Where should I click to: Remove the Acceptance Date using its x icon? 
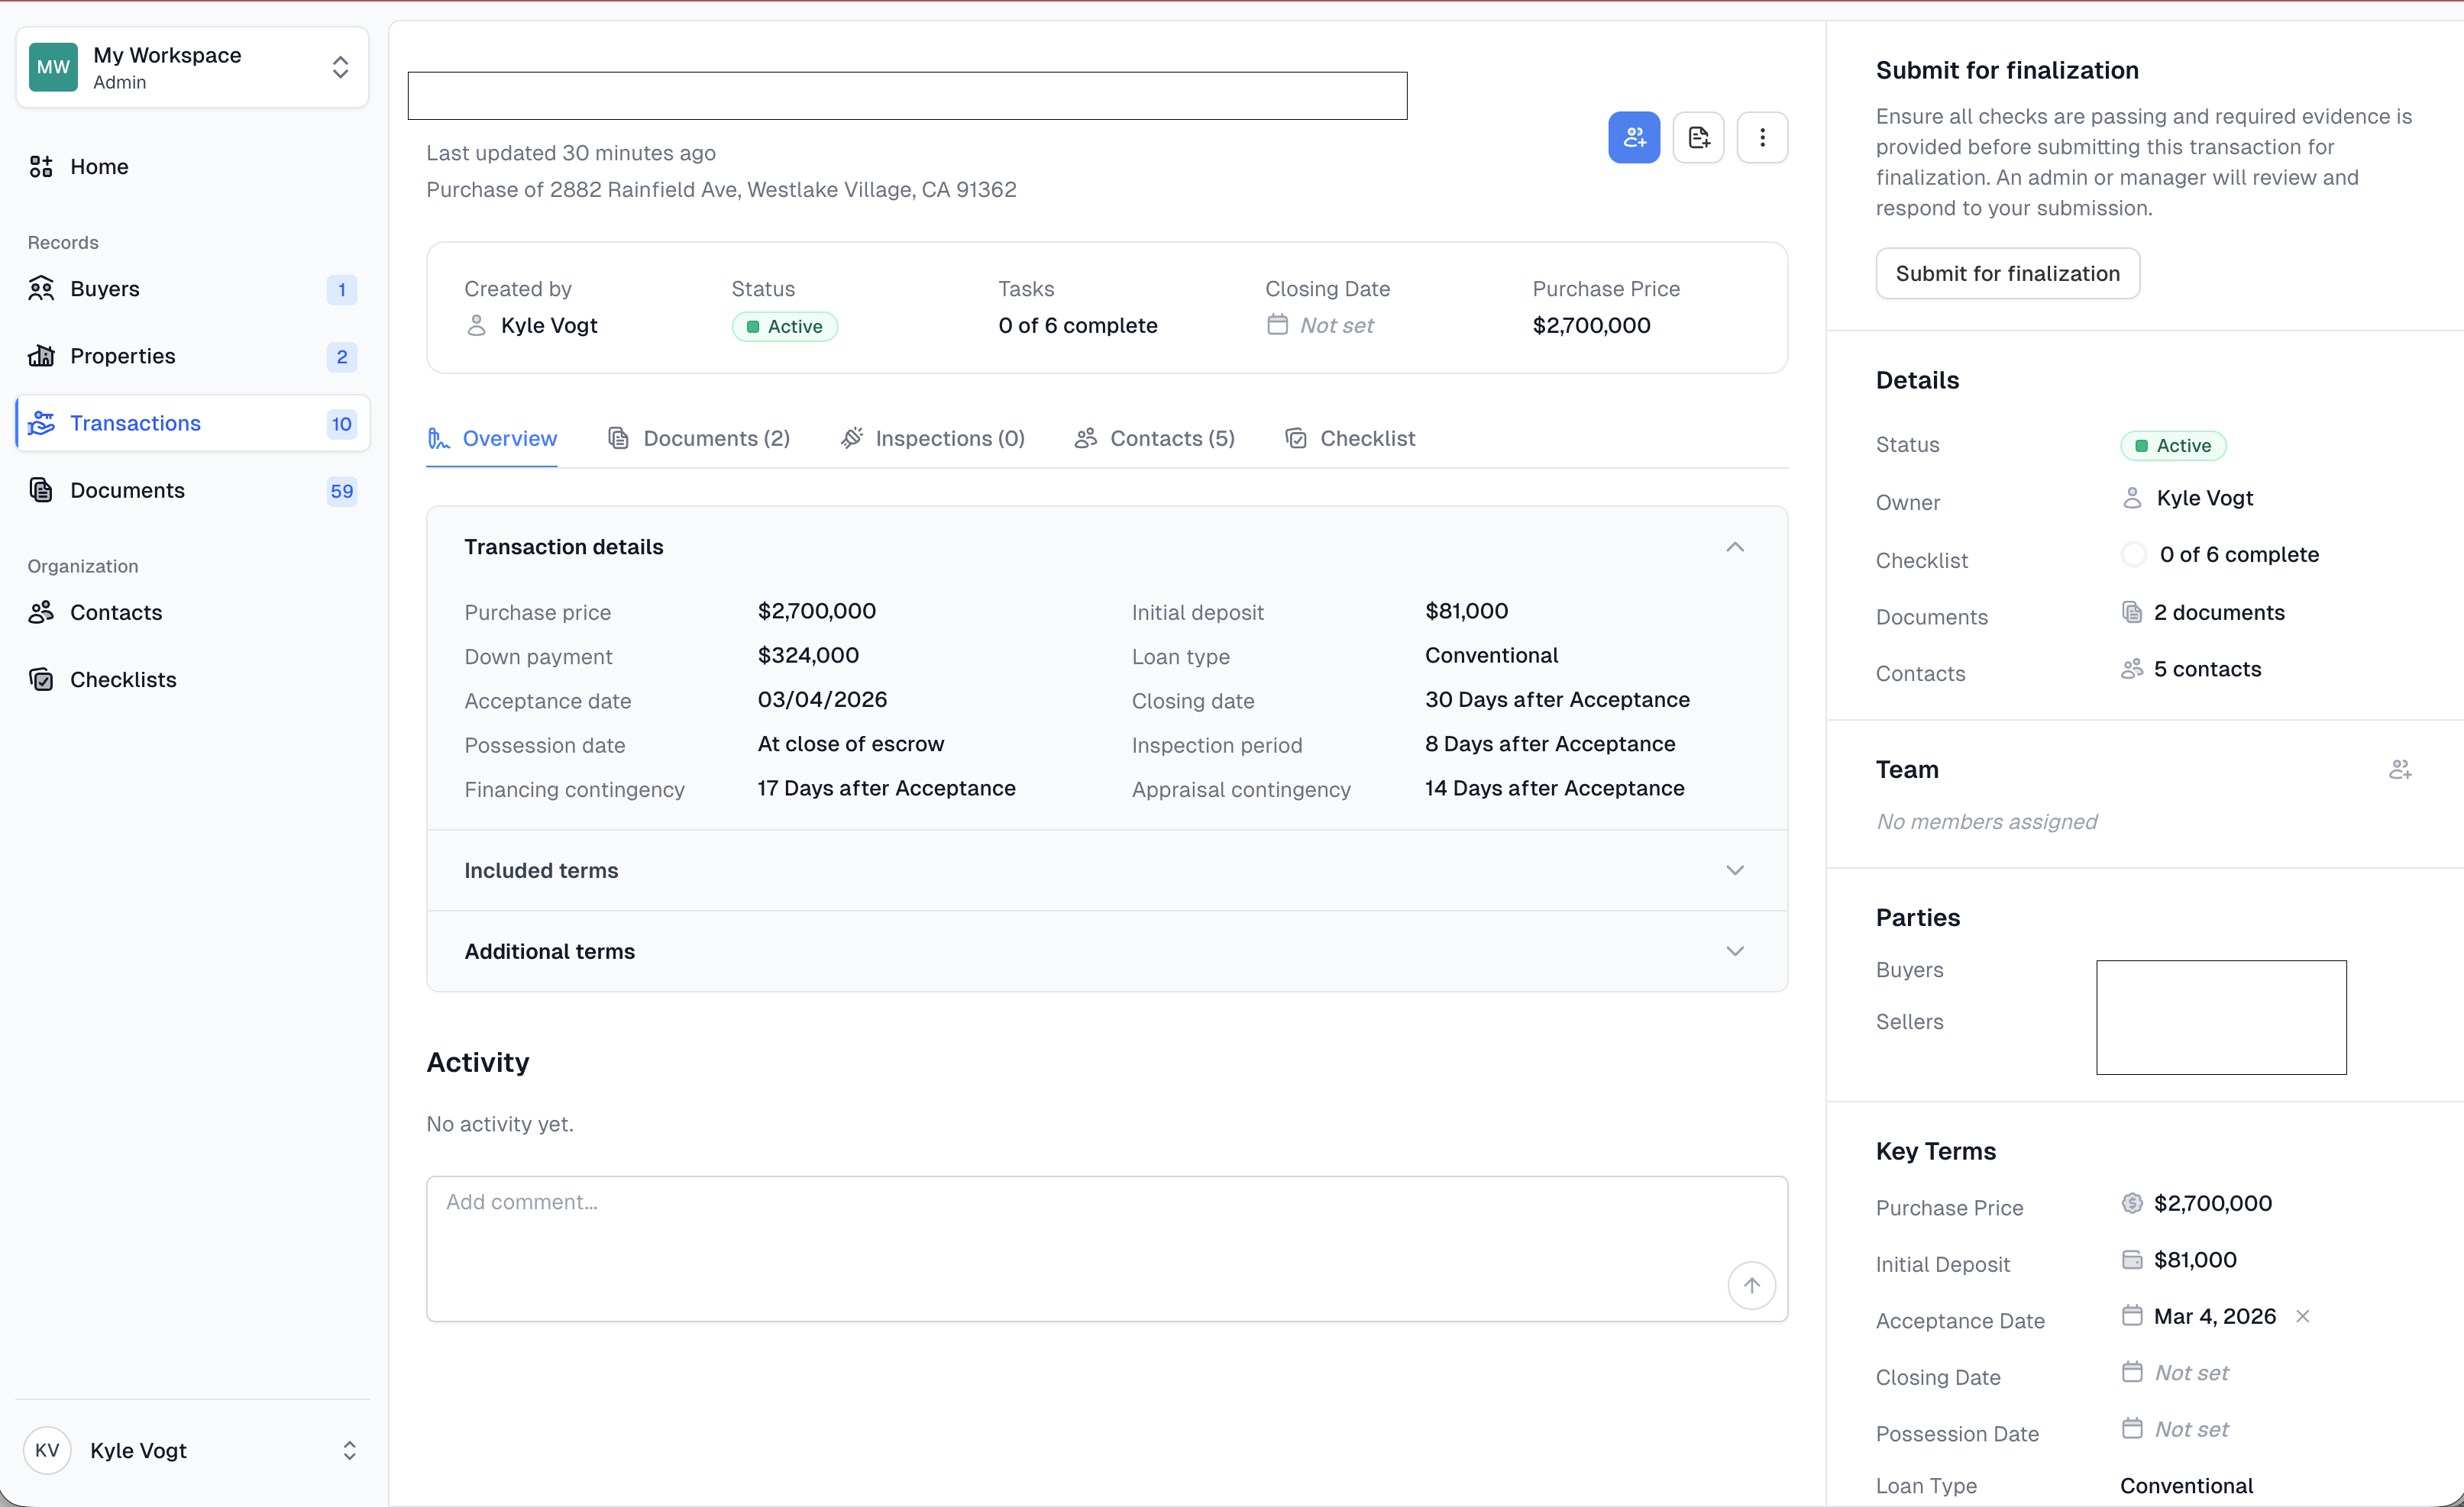pos(2302,1316)
